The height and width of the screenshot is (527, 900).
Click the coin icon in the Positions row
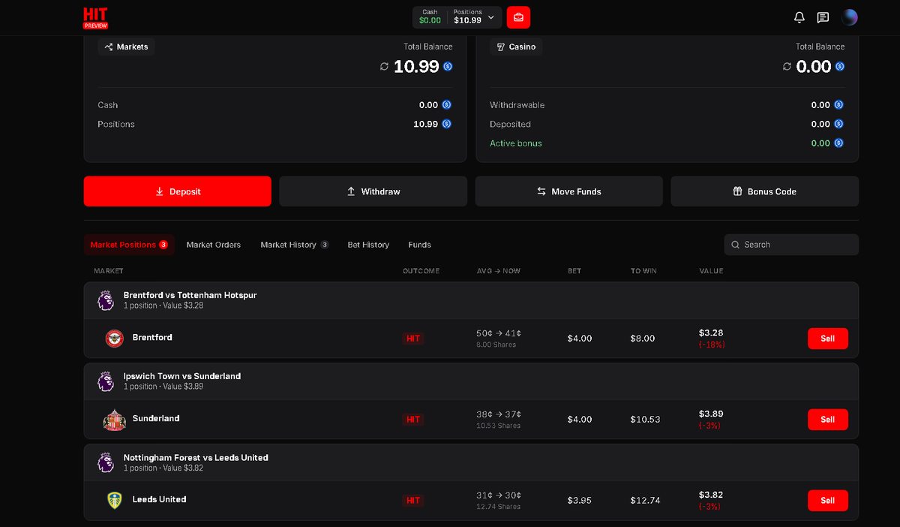coord(447,124)
